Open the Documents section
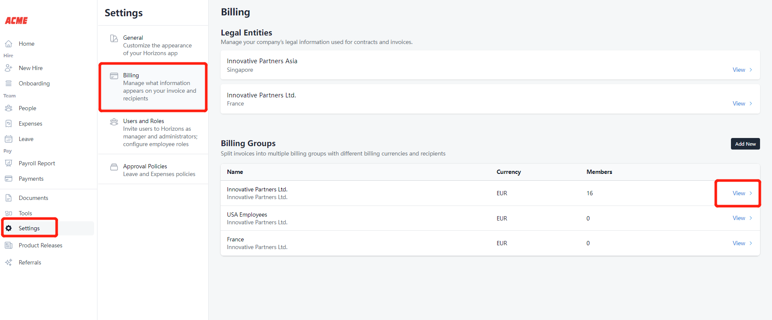This screenshot has height=320, width=772. click(33, 198)
